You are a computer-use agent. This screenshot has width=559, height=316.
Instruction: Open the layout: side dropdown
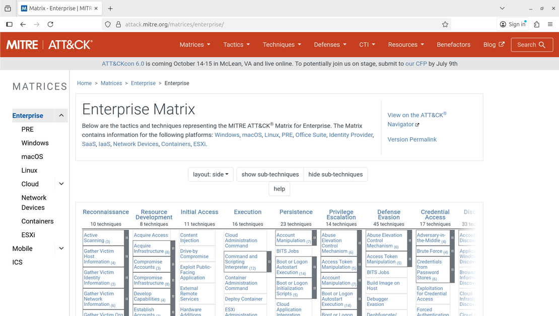pyautogui.click(x=211, y=174)
